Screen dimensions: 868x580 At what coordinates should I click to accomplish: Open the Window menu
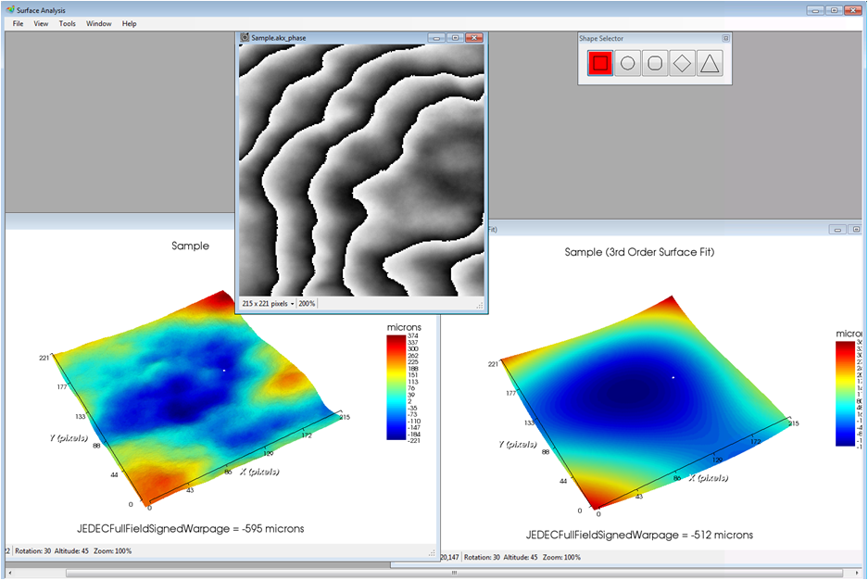tap(98, 23)
